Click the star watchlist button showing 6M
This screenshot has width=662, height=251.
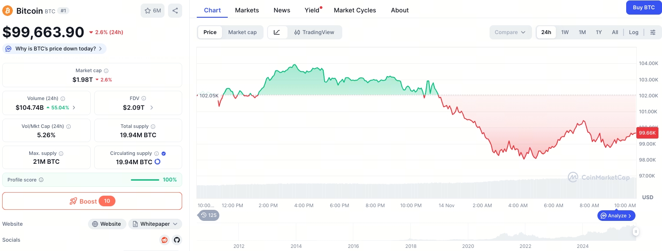pyautogui.click(x=153, y=11)
